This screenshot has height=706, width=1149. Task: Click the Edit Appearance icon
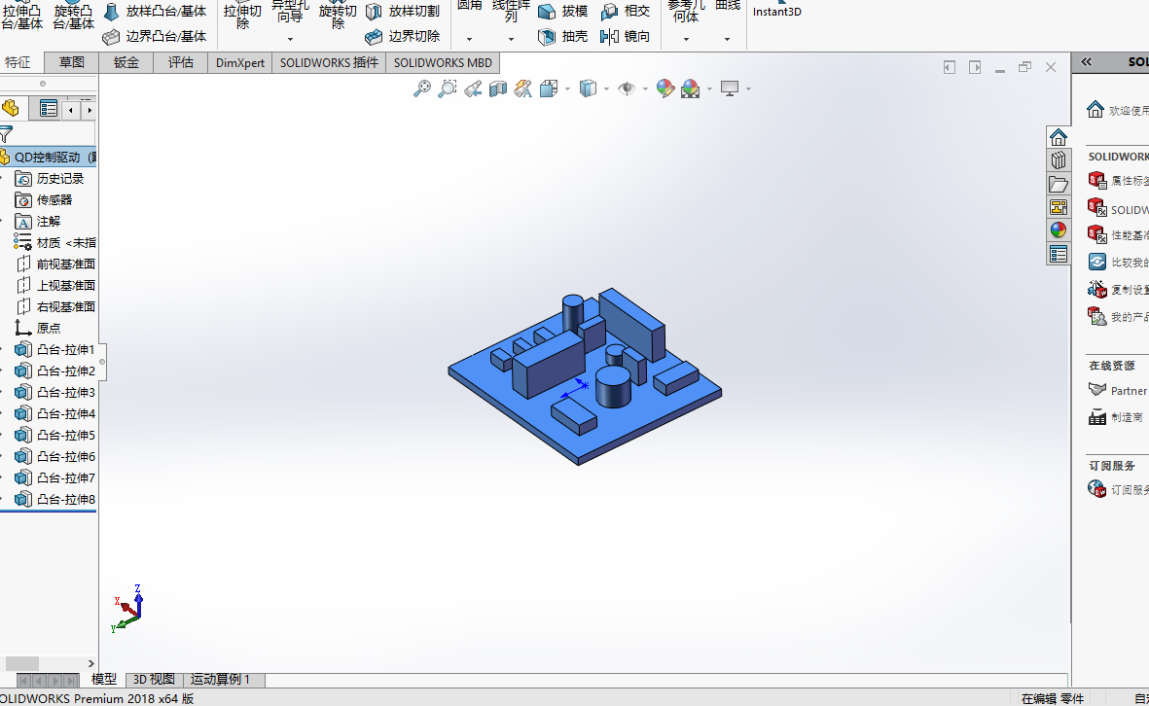point(665,89)
